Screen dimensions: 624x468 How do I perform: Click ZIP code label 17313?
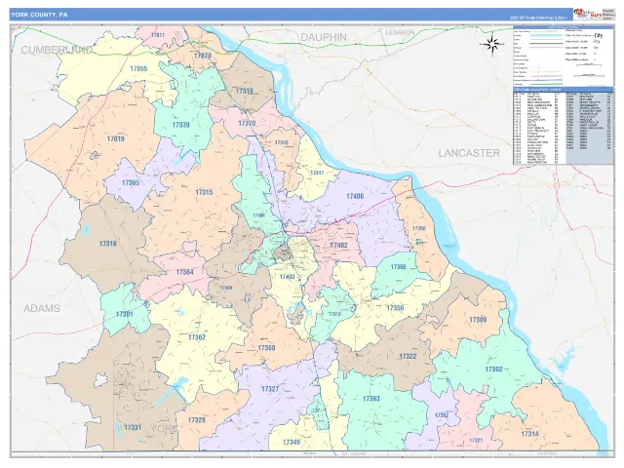333,314
